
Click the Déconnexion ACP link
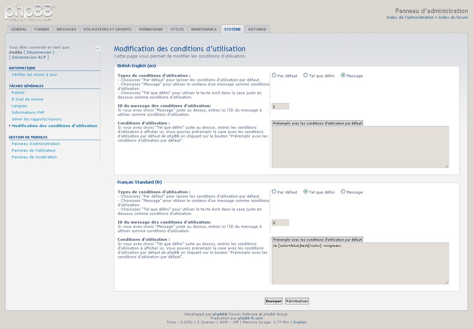(29, 57)
